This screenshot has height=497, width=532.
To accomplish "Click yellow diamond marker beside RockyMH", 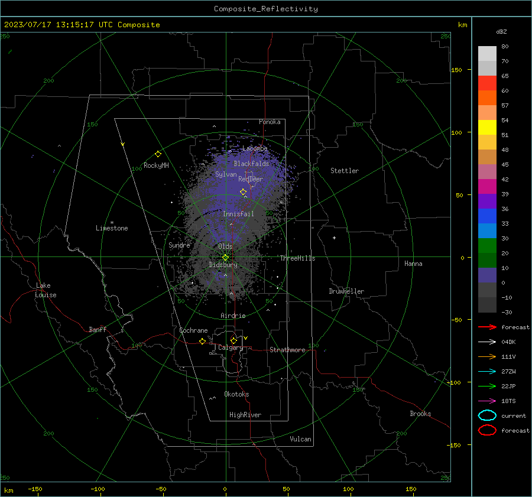I will (158, 154).
